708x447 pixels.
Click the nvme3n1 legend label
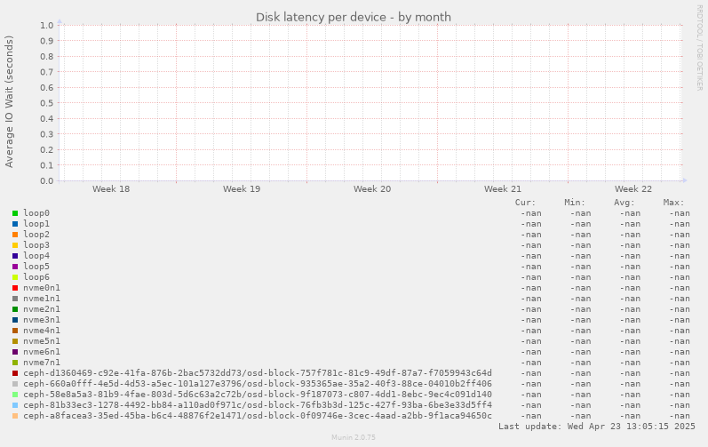pyautogui.click(x=42, y=320)
